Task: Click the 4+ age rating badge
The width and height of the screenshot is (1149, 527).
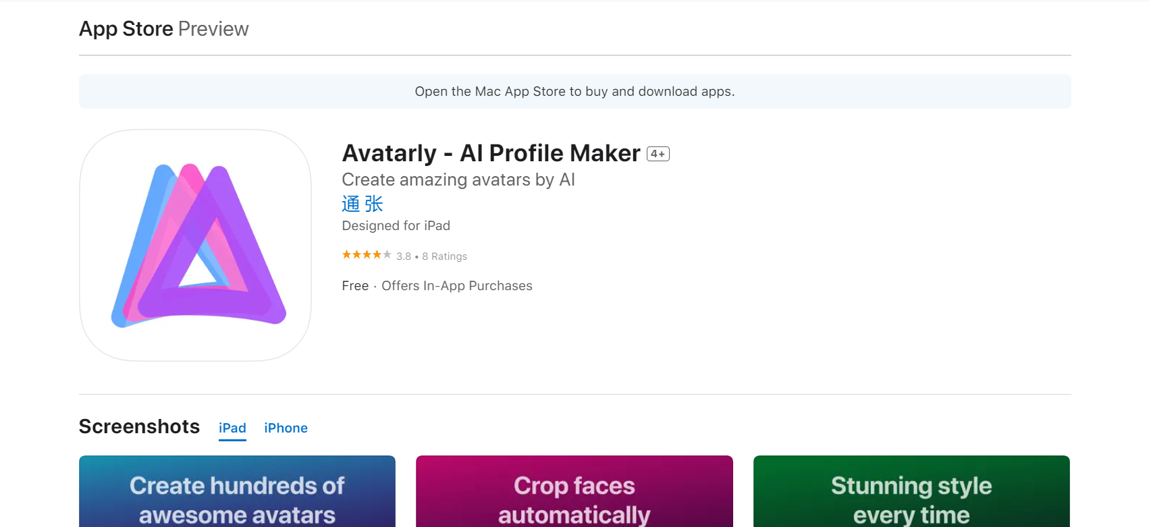Action: (658, 153)
